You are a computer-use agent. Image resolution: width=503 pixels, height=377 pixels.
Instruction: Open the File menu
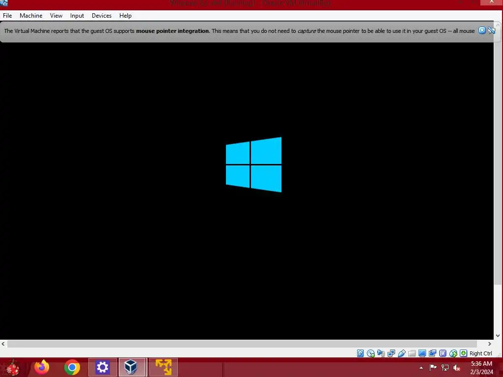coord(7,15)
